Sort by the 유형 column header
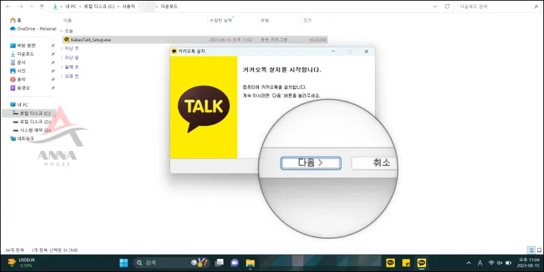 tap(265, 20)
